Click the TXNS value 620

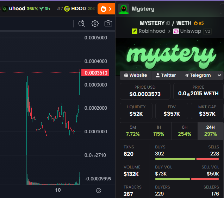point(129,154)
